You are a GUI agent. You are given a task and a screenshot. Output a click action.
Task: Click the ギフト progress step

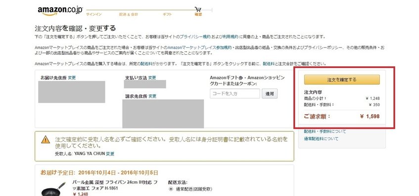pyautogui.click(x=167, y=14)
